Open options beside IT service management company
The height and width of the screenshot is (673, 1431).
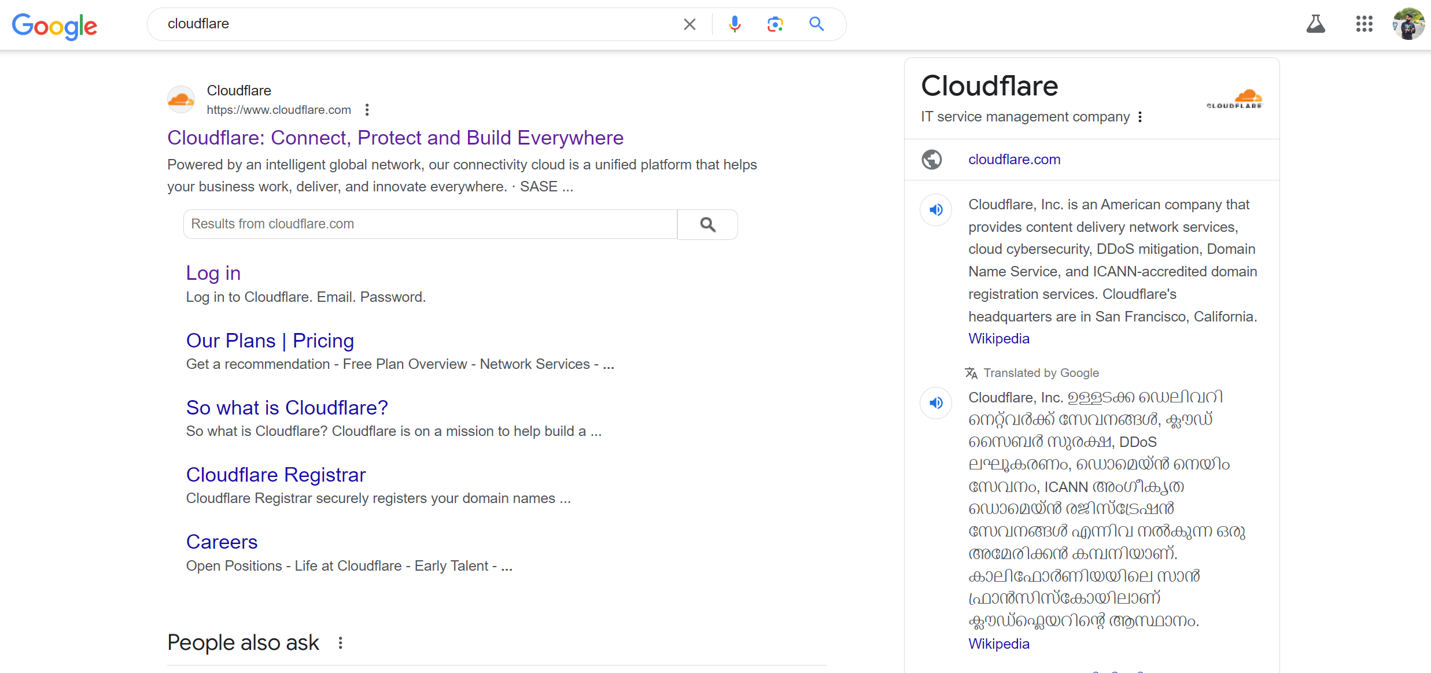[1140, 117]
